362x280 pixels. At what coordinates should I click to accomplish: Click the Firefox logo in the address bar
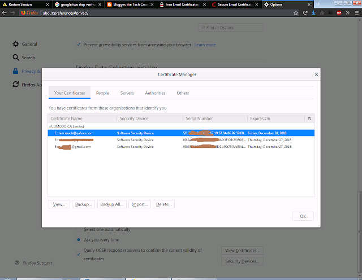(x=23, y=13)
